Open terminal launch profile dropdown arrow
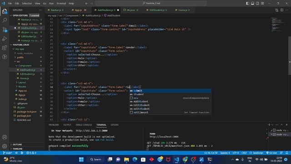The height and width of the screenshot is (164, 291). pyautogui.click(x=272, y=124)
